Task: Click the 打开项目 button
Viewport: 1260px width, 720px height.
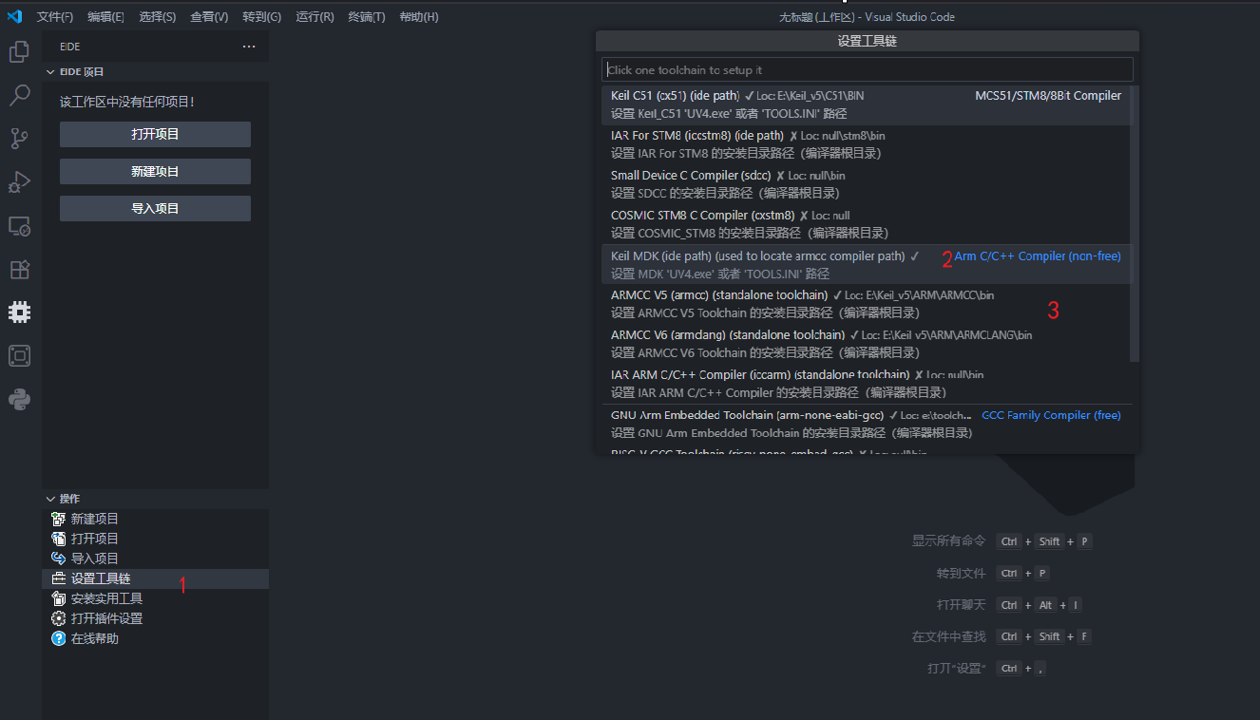Action: [155, 134]
